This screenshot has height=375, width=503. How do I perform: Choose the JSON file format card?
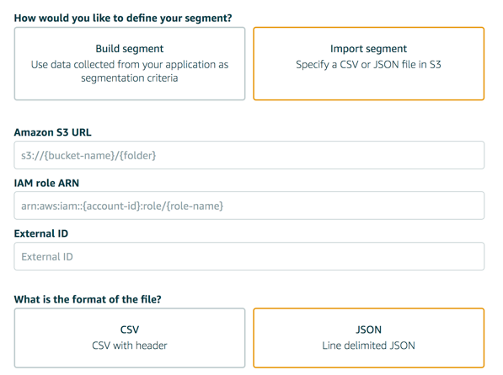click(368, 338)
